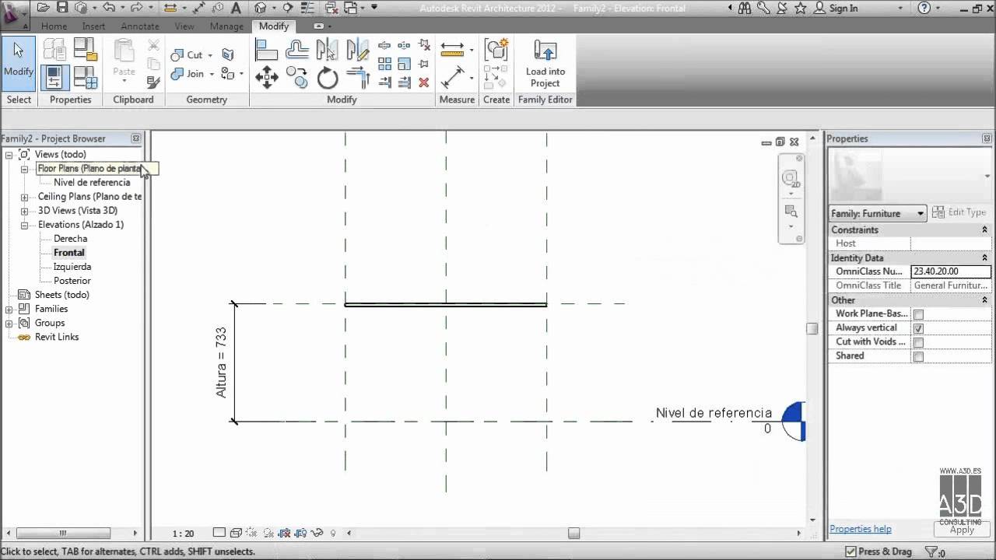Image resolution: width=996 pixels, height=560 pixels.
Task: Click the Save icon in quick access toolbar
Action: 61,8
